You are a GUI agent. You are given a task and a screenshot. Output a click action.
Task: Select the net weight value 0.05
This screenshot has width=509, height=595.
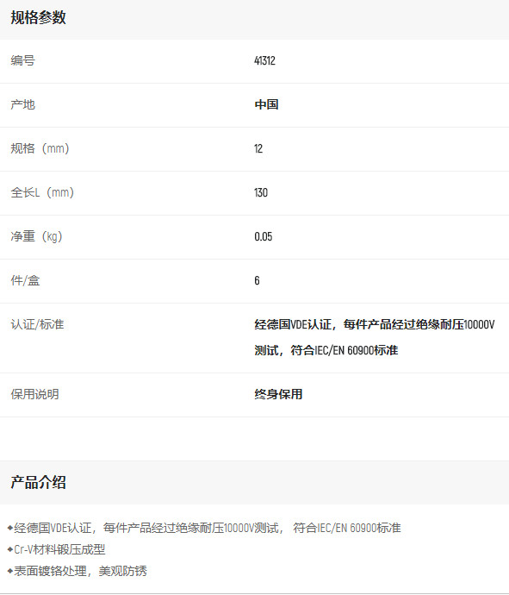coord(264,237)
